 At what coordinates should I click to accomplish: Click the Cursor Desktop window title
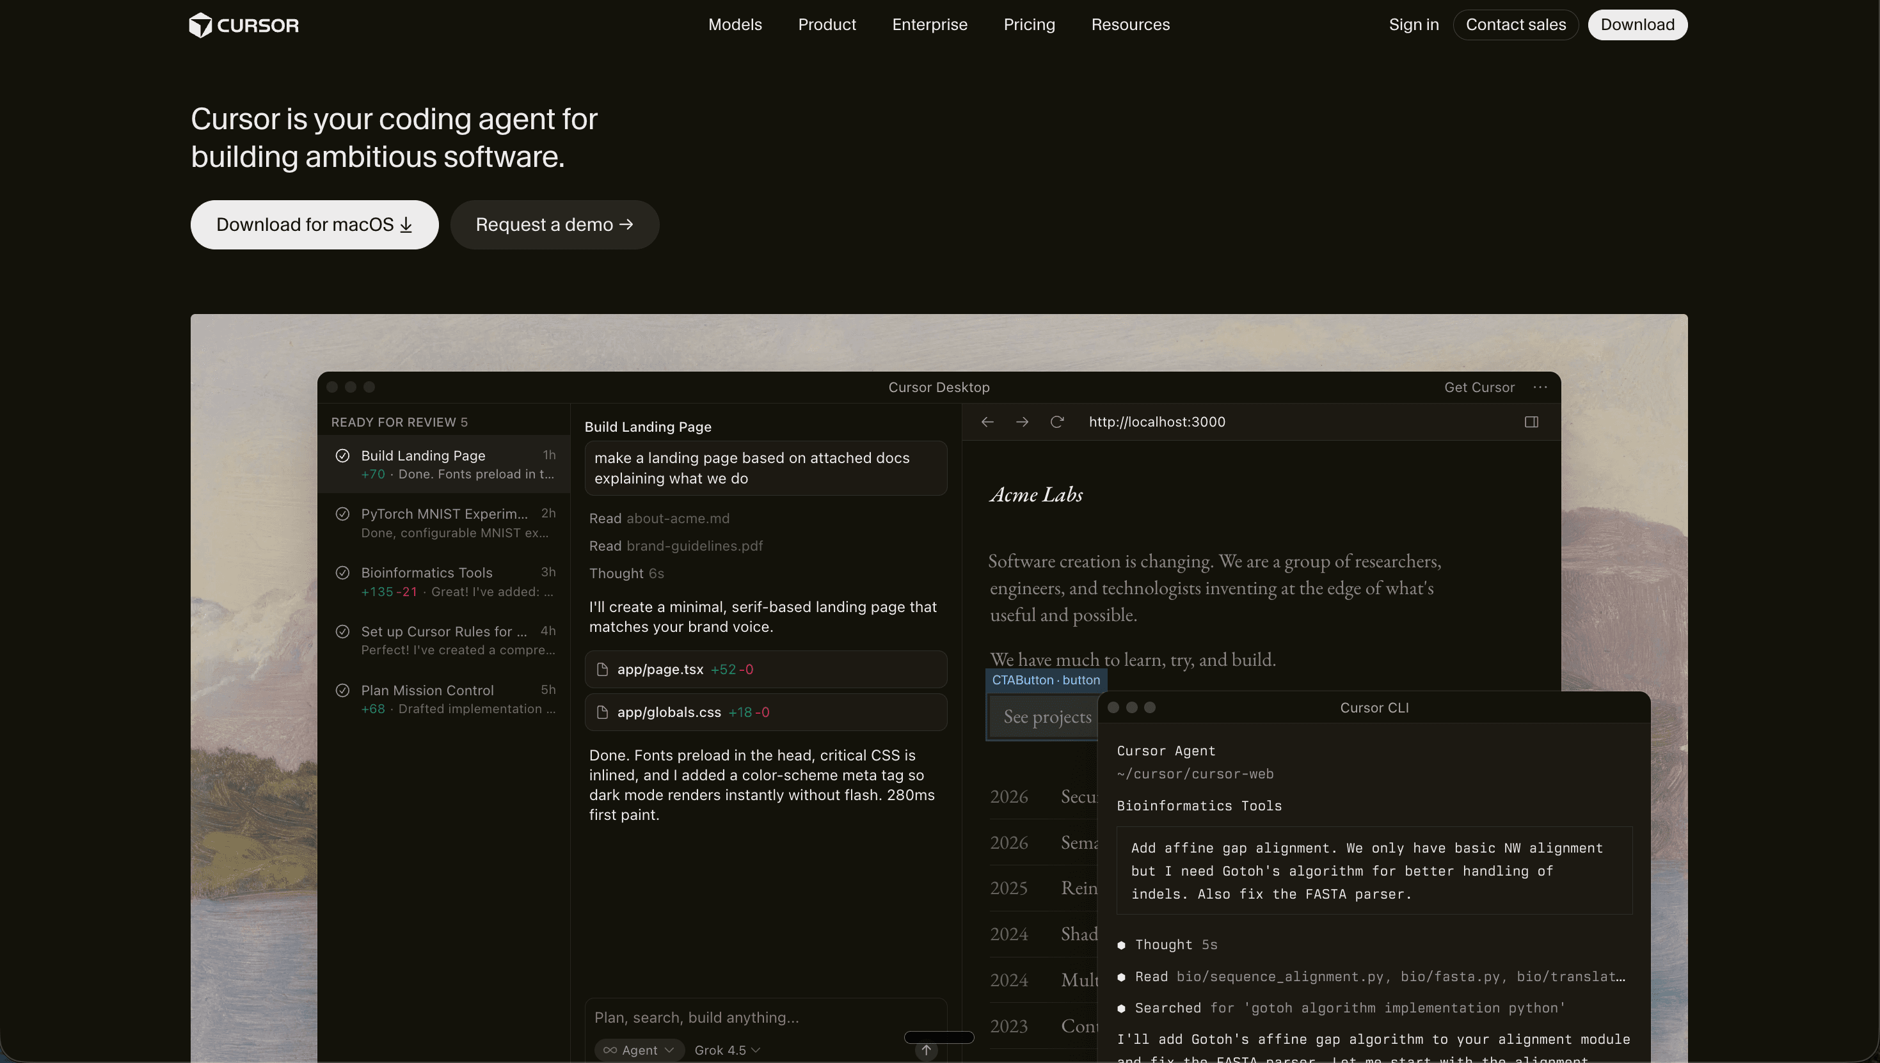939,388
